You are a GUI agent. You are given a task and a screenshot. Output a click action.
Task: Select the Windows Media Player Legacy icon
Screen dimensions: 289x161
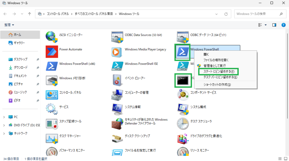click(117, 52)
